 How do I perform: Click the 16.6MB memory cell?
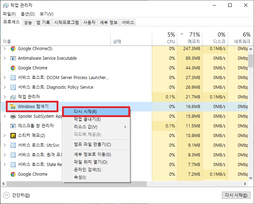190,107
